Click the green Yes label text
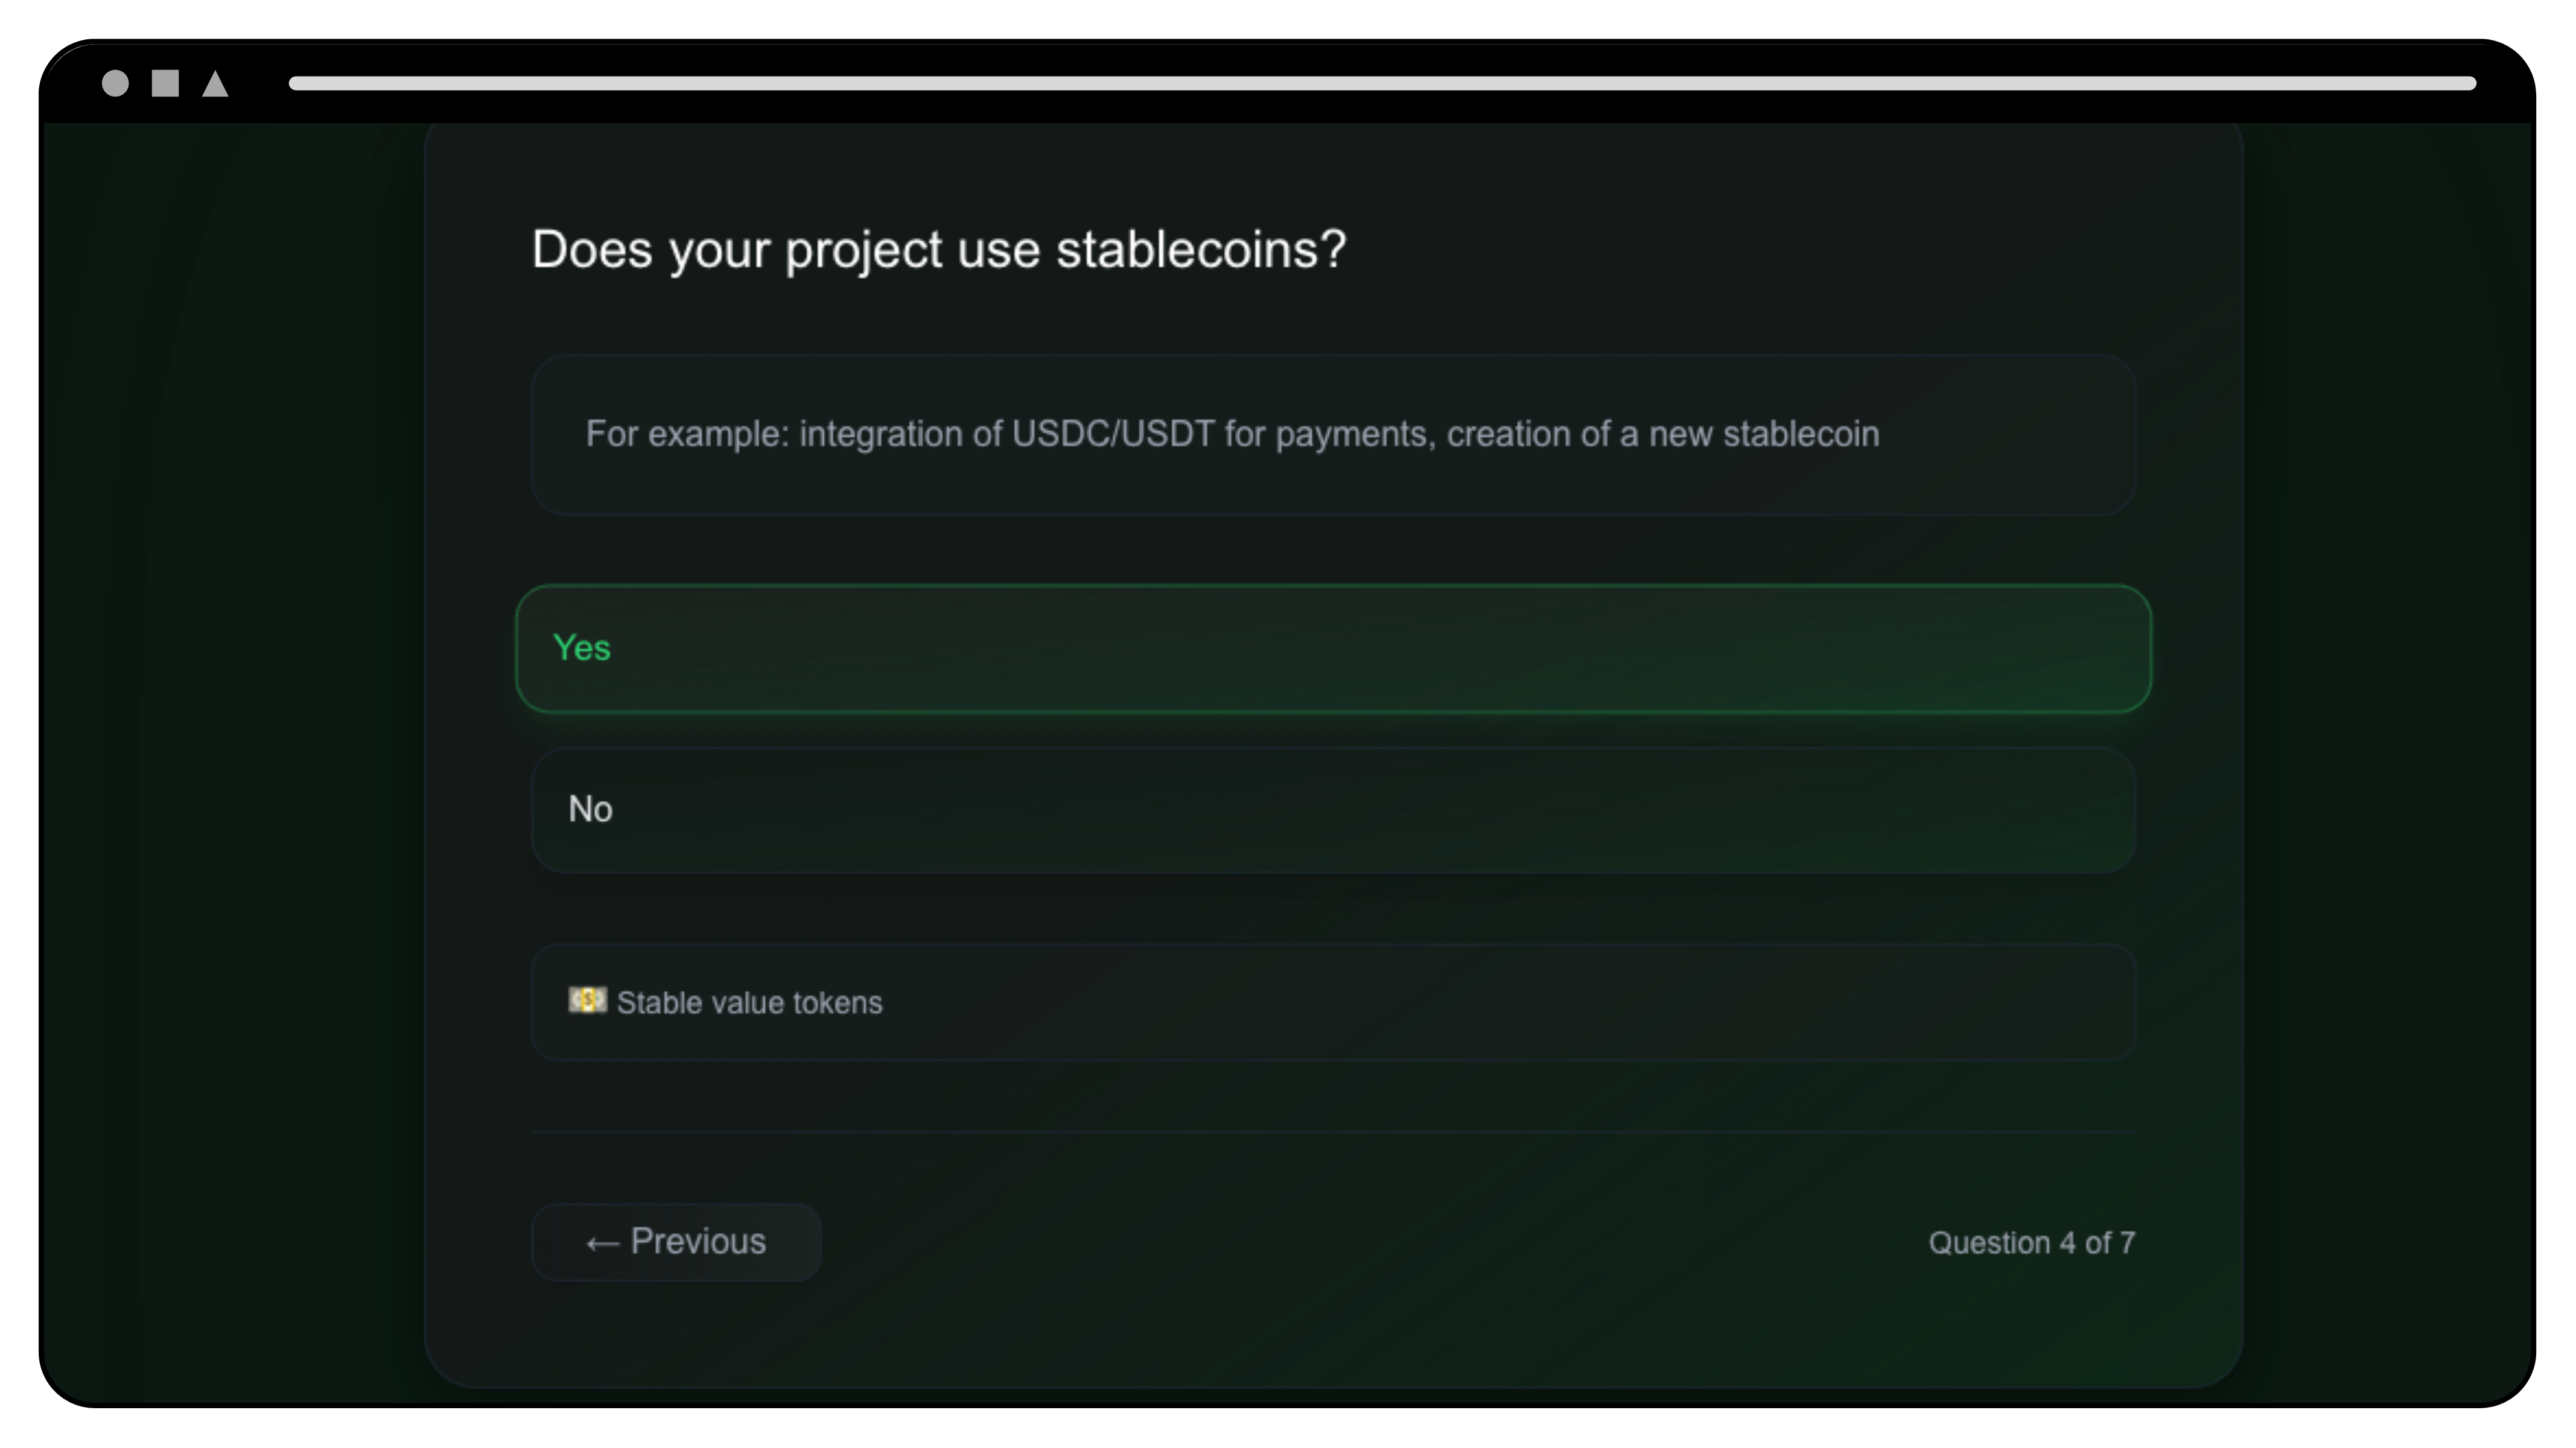This screenshot has width=2576, height=1448. pyautogui.click(x=582, y=648)
